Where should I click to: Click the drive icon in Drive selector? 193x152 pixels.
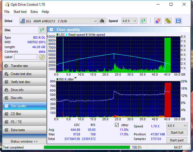23,21
